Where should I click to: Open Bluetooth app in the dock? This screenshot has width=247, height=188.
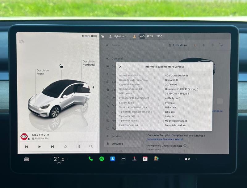coord(112,159)
